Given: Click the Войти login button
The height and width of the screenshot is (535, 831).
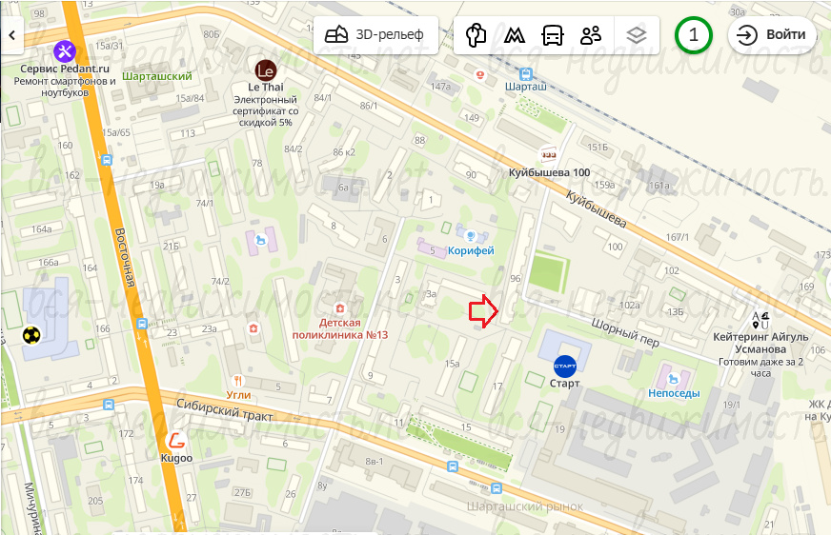Looking at the screenshot, I should click(x=772, y=35).
